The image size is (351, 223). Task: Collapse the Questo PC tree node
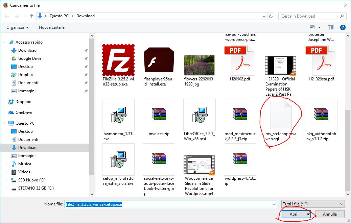[4, 123]
